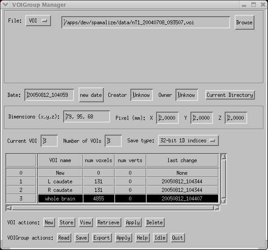
Task: Click Retrieve in VOI actions
Action: point(109,223)
